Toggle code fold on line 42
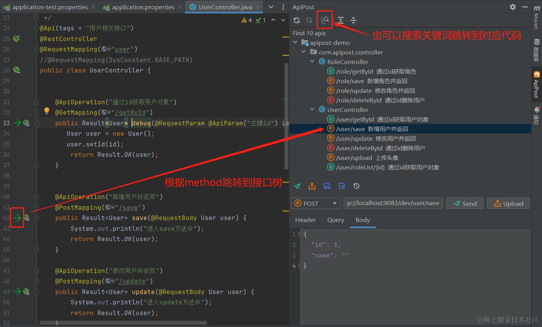The height and width of the screenshot is (327, 542). tap(37, 218)
